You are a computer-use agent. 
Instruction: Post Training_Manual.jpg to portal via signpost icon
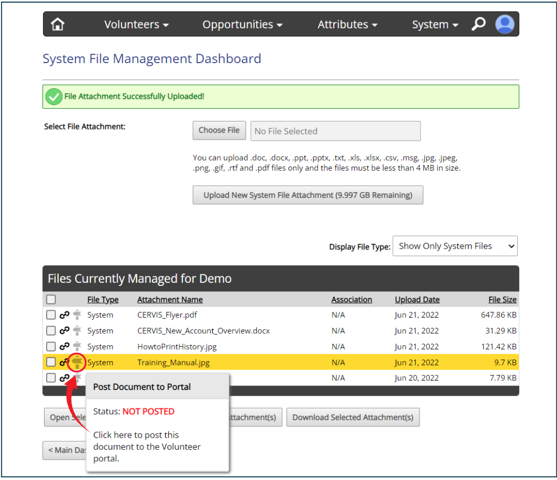[77, 362]
